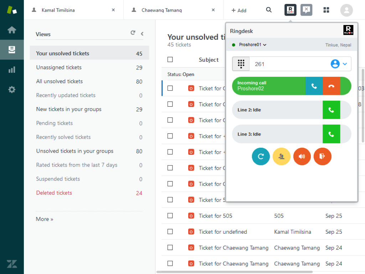Click the orange speaker volume round button
365x274 pixels.
point(302,157)
